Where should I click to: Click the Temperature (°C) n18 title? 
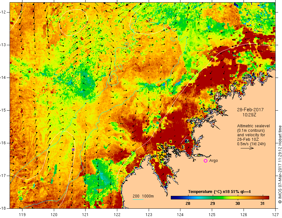pyautogui.click(x=219, y=192)
